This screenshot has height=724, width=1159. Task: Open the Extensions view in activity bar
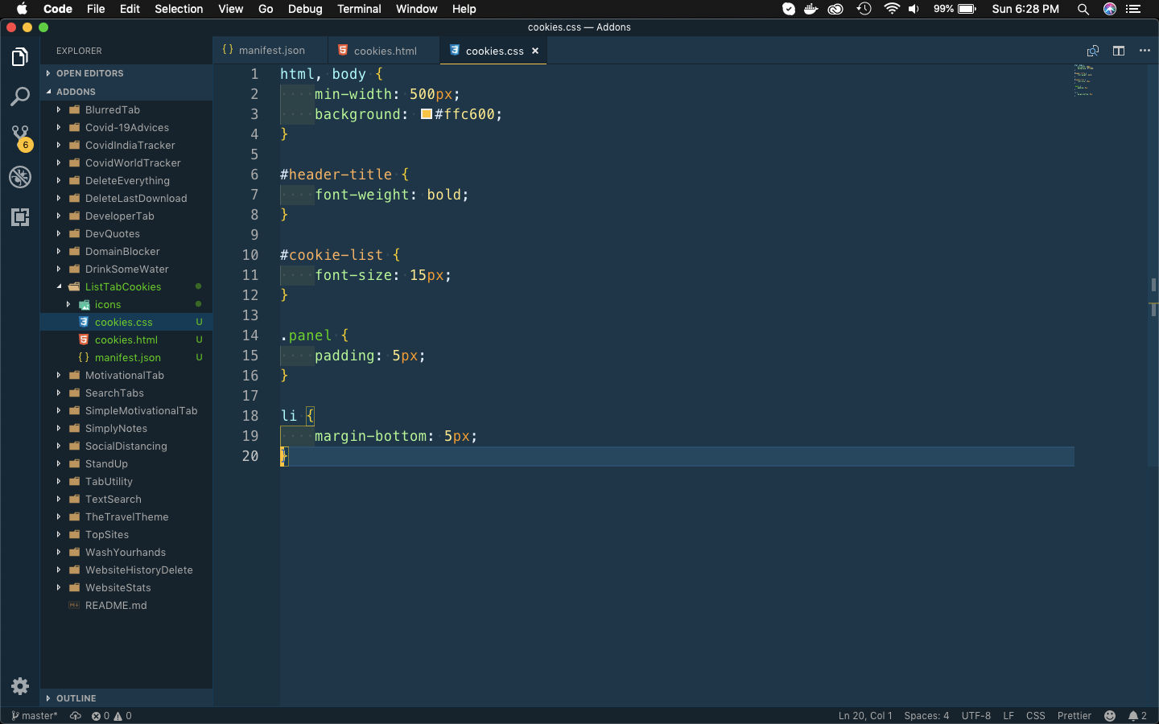pyautogui.click(x=20, y=217)
